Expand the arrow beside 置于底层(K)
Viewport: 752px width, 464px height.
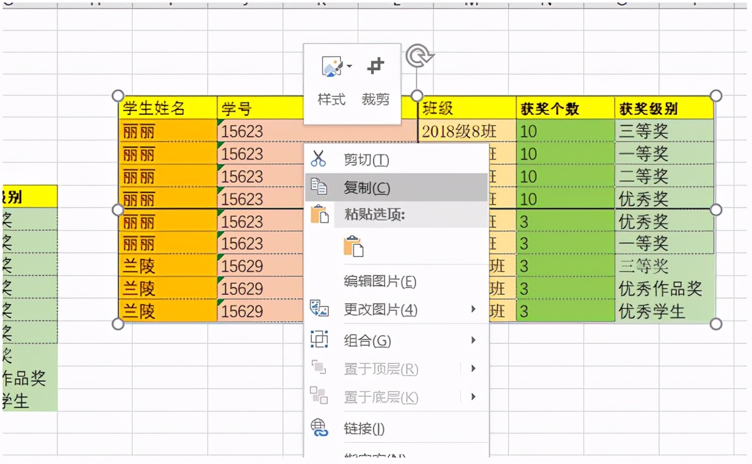473,397
